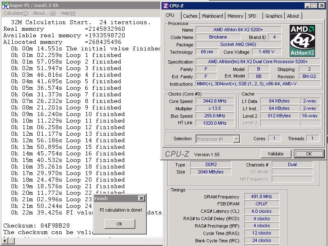The height and width of the screenshot is (246, 328).
Task: Click the Allocated memory line
Action: [x=62, y=42]
